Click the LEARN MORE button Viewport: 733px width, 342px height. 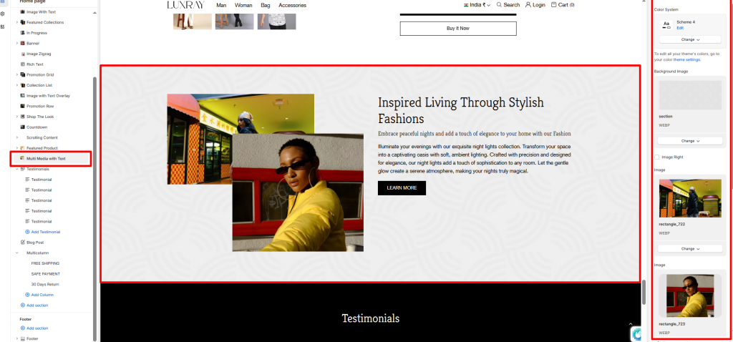click(402, 188)
